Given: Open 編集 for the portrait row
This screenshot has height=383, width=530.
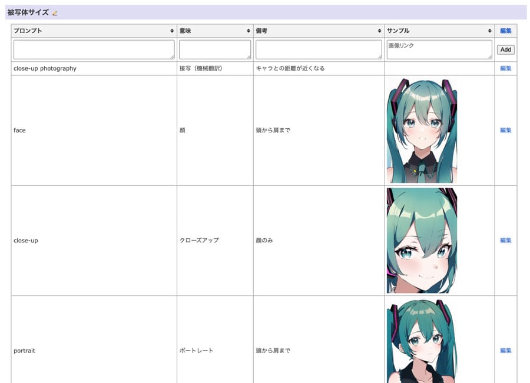Looking at the screenshot, I should (x=505, y=350).
